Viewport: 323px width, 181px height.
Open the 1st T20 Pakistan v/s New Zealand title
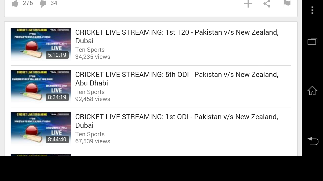click(x=177, y=36)
